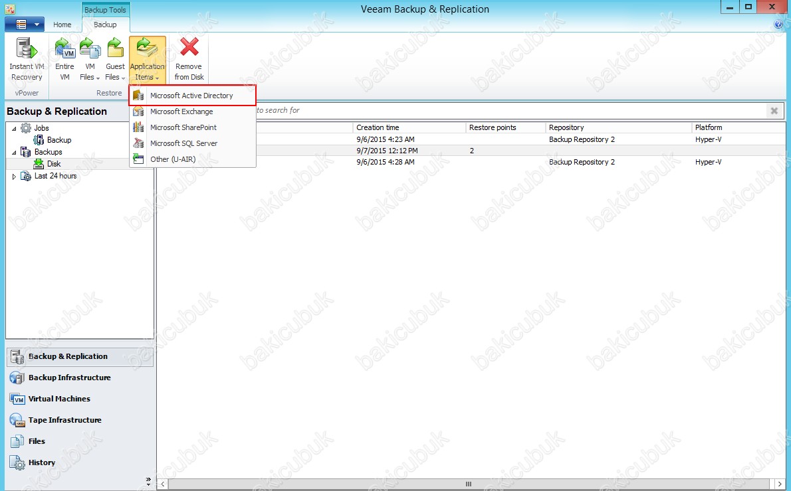The width and height of the screenshot is (791, 491).
Task: Click the Disk backup icon in tree
Action: 39,164
